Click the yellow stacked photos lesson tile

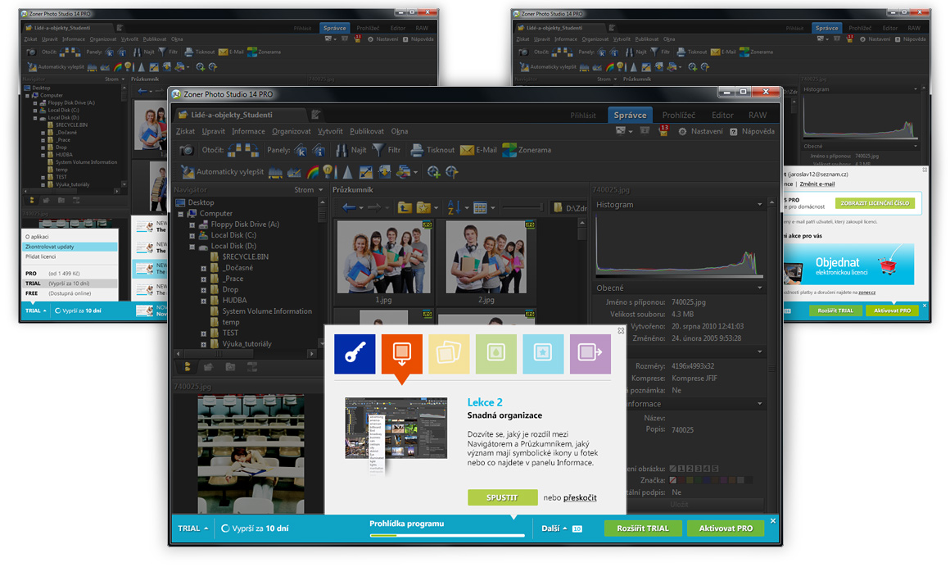(449, 353)
